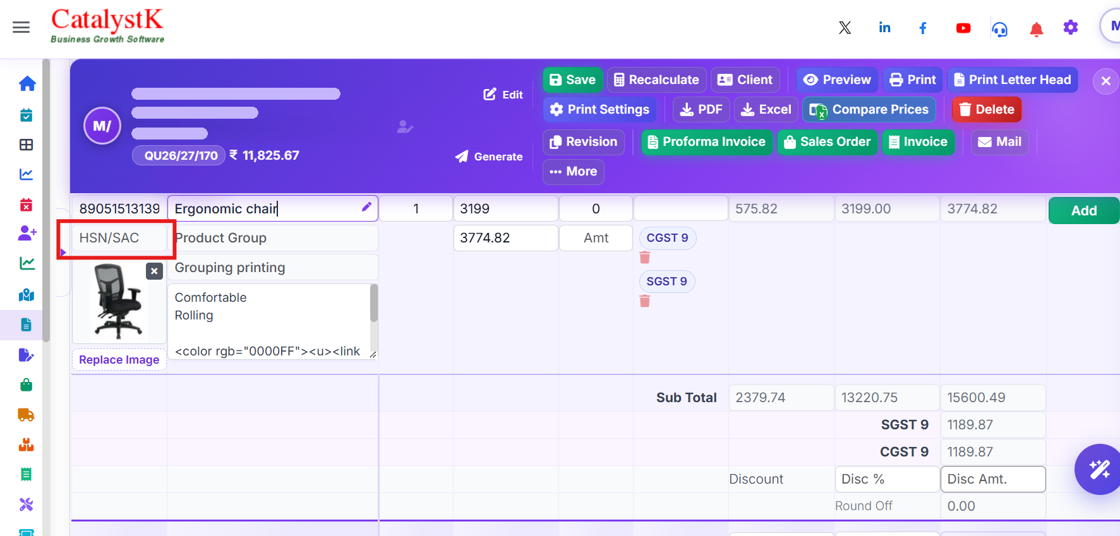This screenshot has height=536, width=1120.
Task: Click the Disc % input field
Action: pos(887,479)
